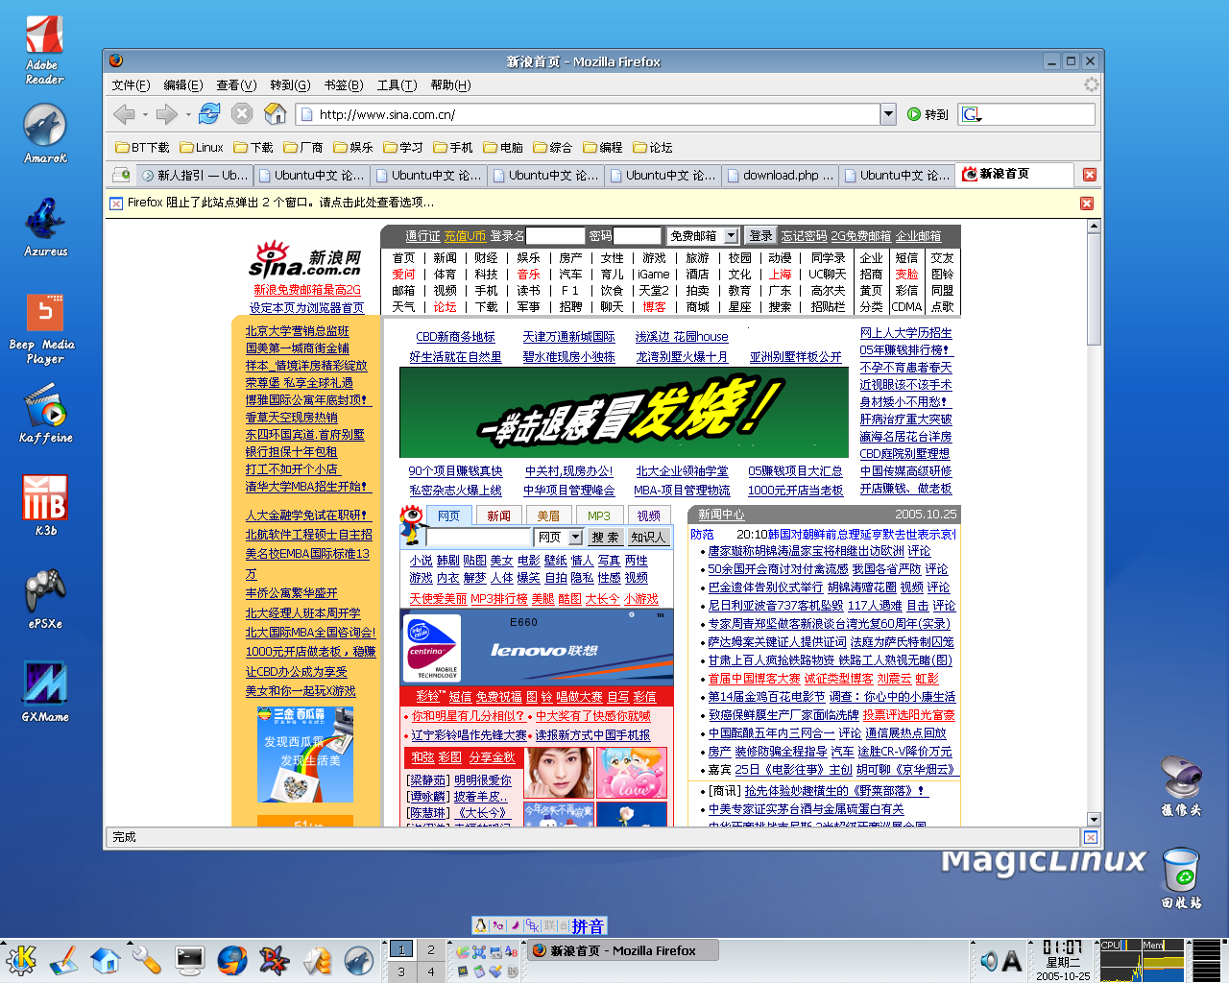Go back with Firefox's Back arrow

click(x=123, y=114)
